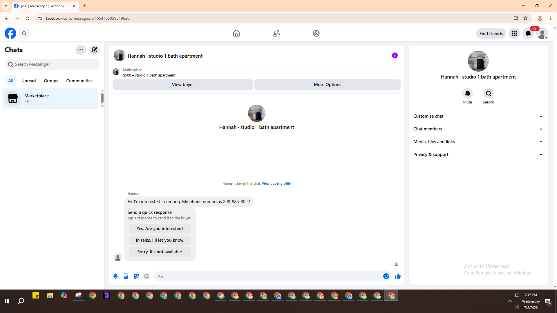Send a voice clip with microphone icon
The height and width of the screenshot is (313, 557).
[x=115, y=276]
